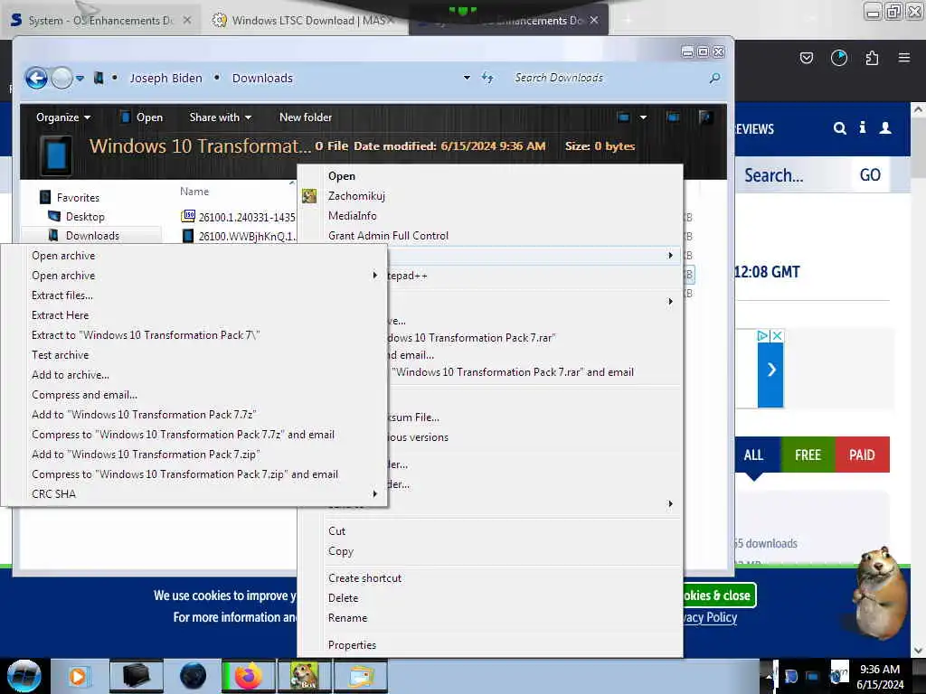Select the 26100.1.240331-1435 ISO file
This screenshot has width=926, height=694.
(x=238, y=217)
